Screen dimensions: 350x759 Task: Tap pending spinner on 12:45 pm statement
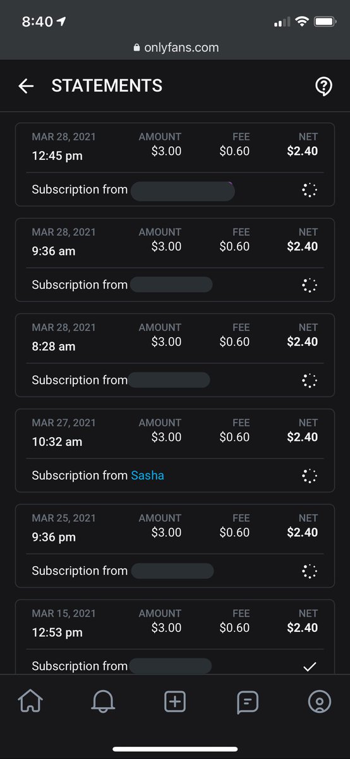[x=310, y=190]
